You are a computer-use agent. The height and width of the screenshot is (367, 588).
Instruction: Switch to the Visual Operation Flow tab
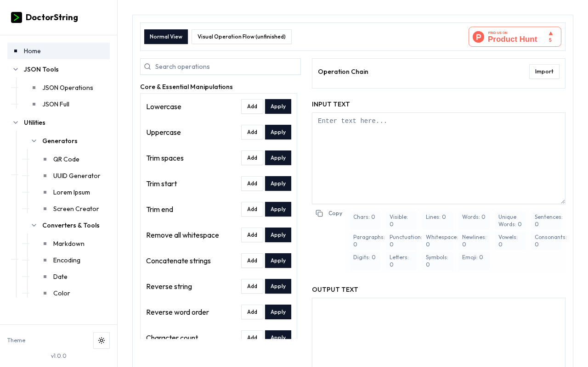(242, 37)
